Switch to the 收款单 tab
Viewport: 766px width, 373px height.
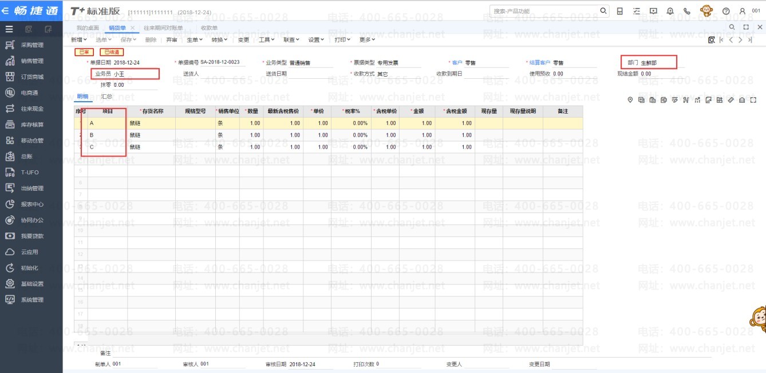point(209,28)
